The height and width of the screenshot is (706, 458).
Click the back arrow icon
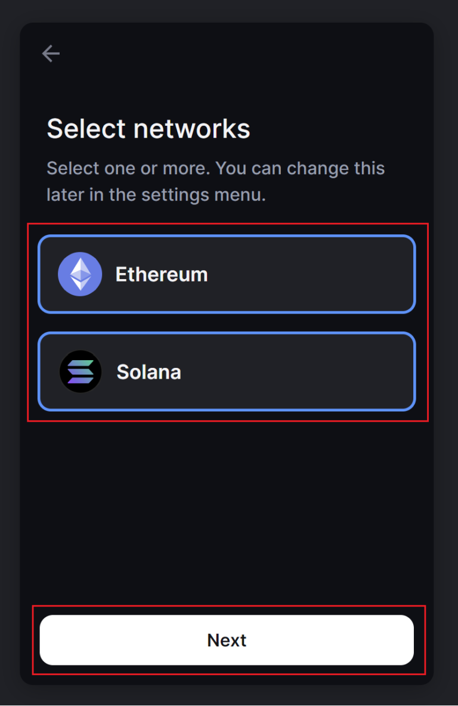[x=51, y=54]
